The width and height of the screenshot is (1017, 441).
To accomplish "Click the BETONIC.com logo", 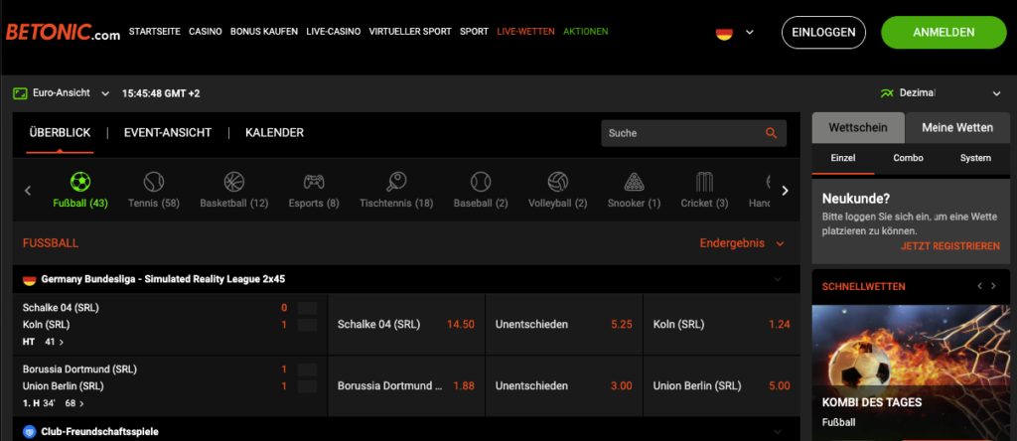I will click(x=63, y=33).
